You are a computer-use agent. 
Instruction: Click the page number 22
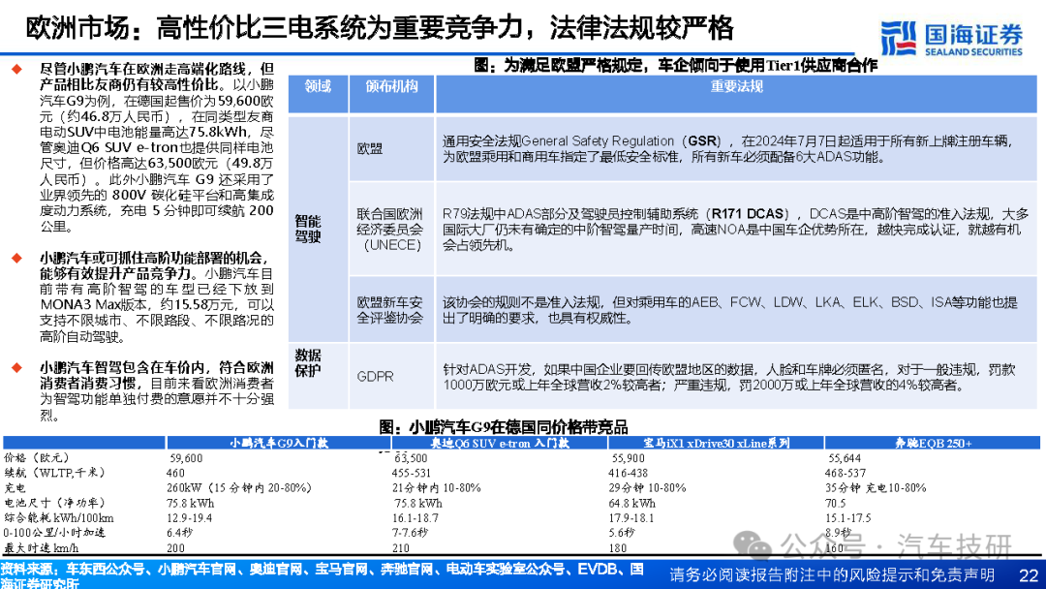click(x=1028, y=575)
